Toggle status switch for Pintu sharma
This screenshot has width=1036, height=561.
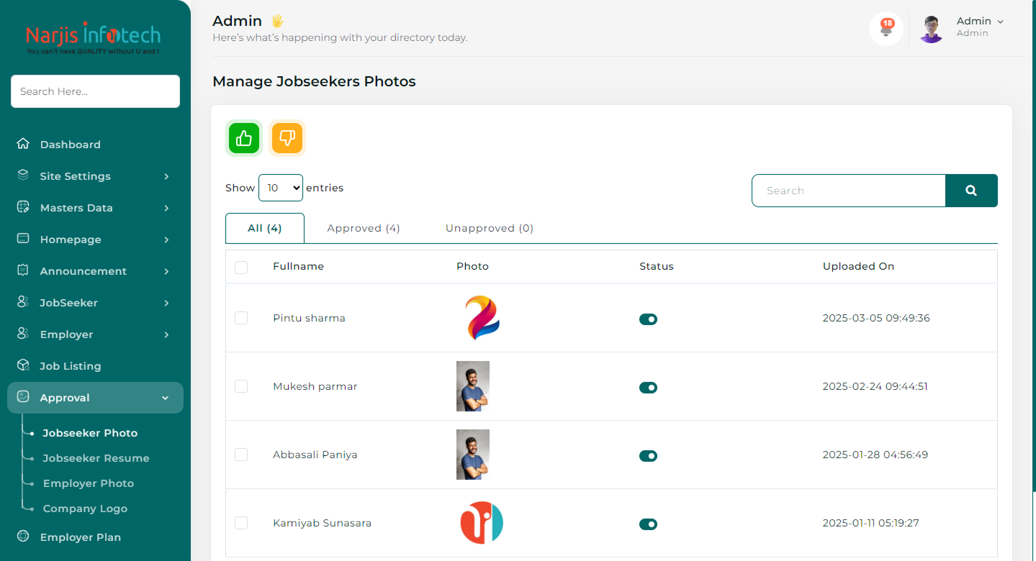[648, 319]
